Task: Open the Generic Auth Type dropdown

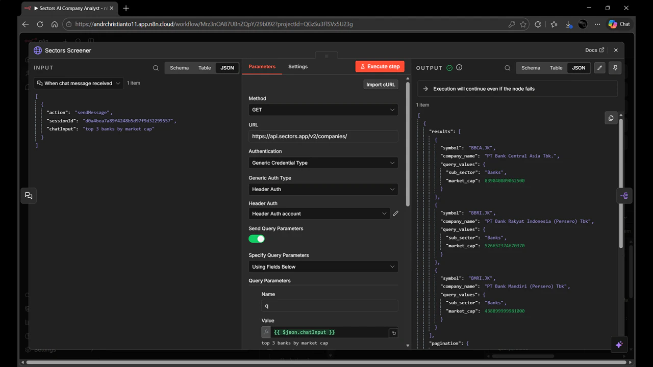Action: pos(323,189)
